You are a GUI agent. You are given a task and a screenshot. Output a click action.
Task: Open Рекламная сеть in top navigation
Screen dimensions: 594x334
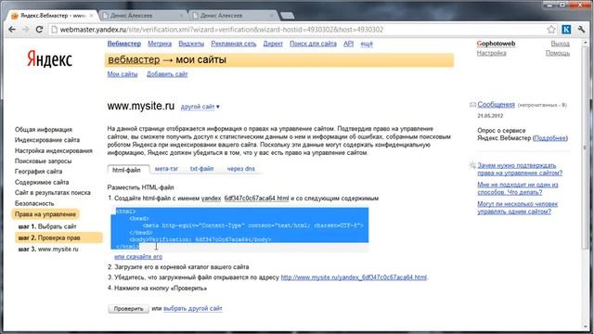tap(233, 44)
